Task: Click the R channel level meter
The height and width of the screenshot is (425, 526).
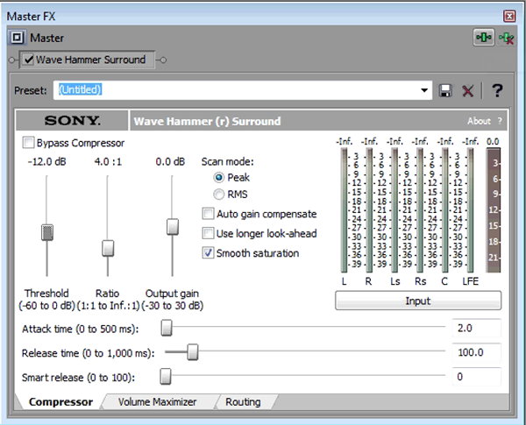Action: click(x=369, y=210)
